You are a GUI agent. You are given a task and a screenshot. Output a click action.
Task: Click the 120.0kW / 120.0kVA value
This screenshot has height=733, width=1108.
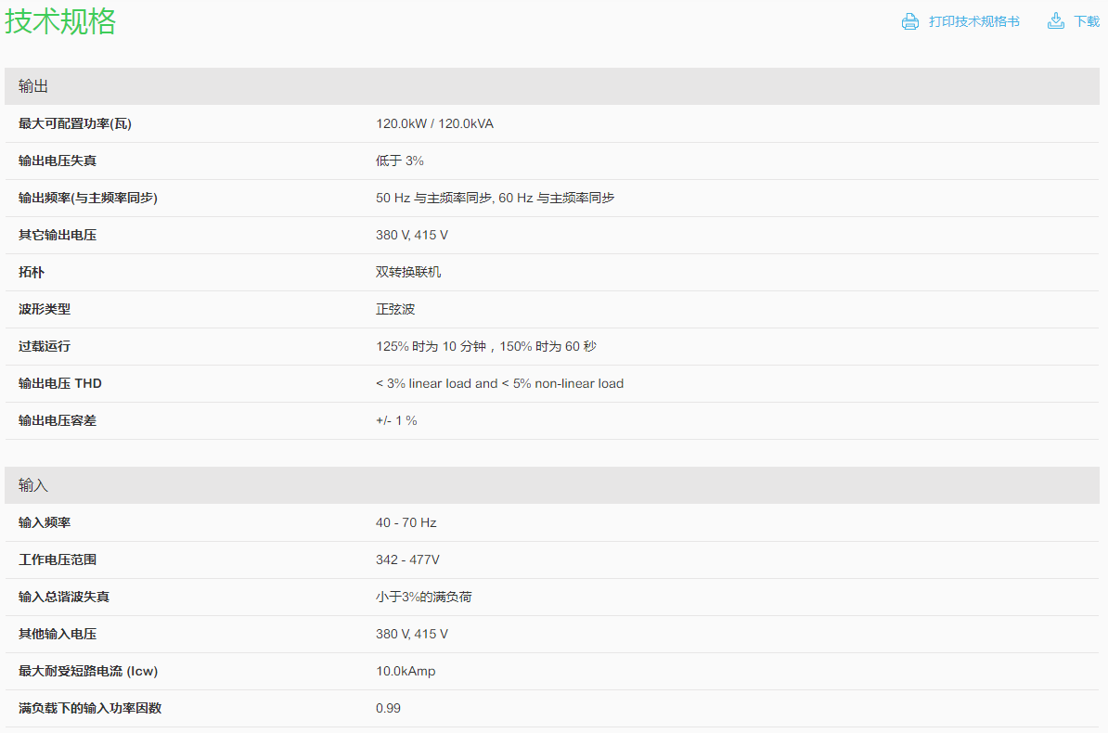pyautogui.click(x=434, y=123)
